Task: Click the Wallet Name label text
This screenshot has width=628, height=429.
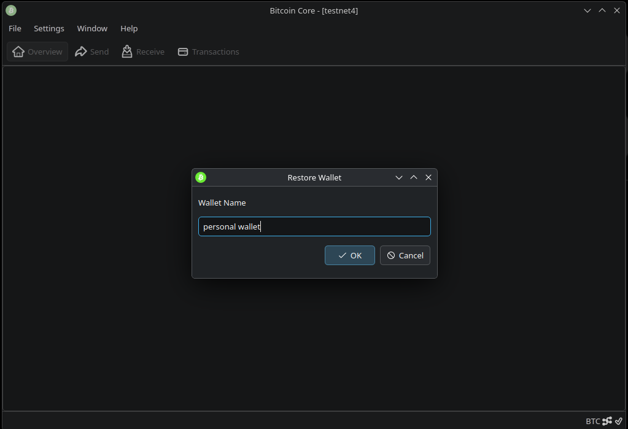Action: tap(222, 203)
